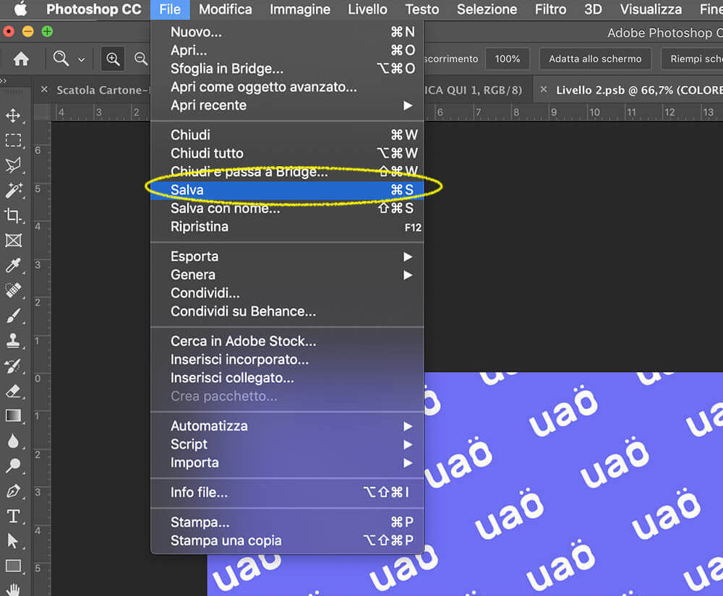The height and width of the screenshot is (596, 723).
Task: Select the Move tool
Action: tap(13, 116)
